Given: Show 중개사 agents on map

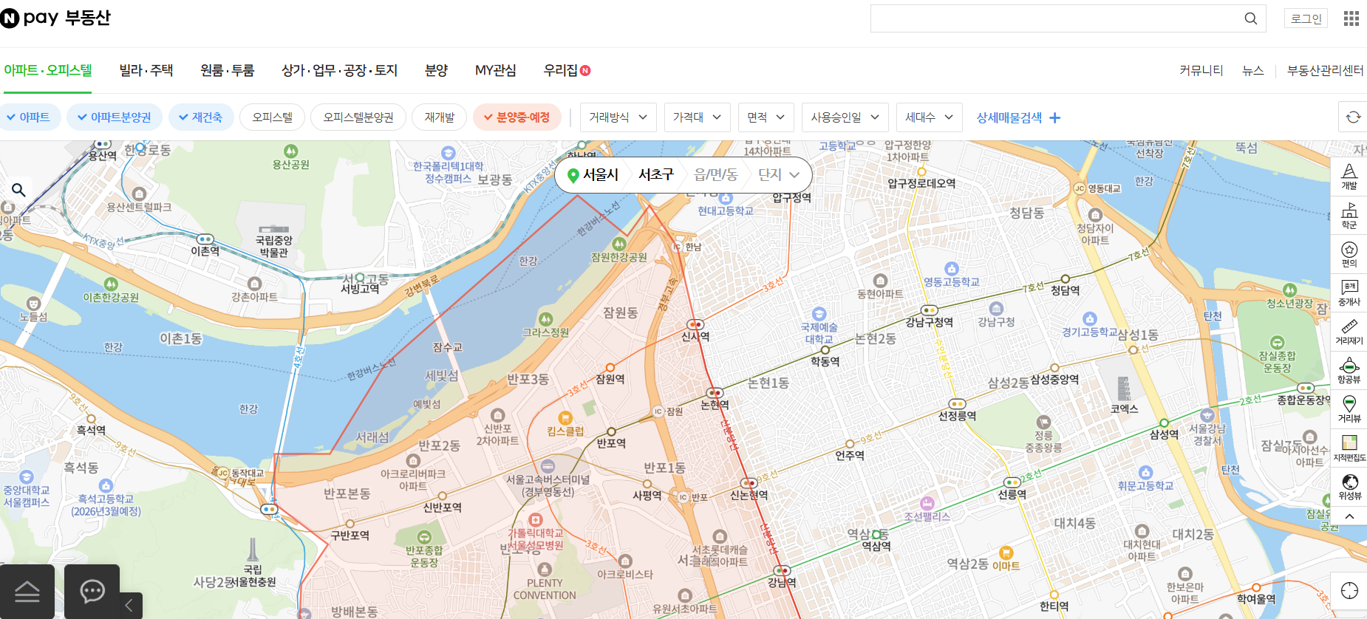Looking at the screenshot, I should pyautogui.click(x=1349, y=293).
